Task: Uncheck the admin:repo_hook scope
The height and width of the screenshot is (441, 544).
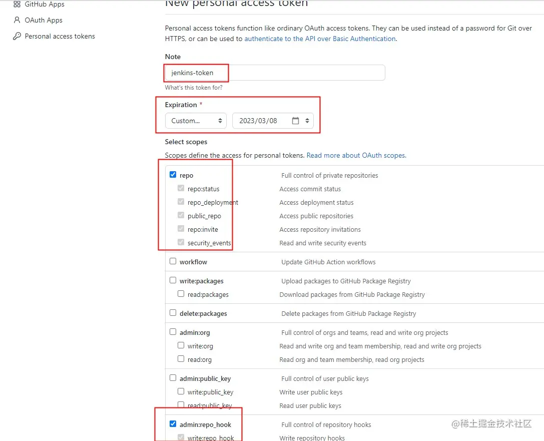Action: (x=173, y=424)
